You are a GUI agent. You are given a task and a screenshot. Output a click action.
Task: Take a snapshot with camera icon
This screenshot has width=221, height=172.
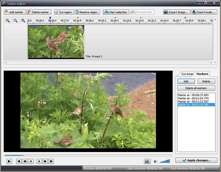[147, 161]
